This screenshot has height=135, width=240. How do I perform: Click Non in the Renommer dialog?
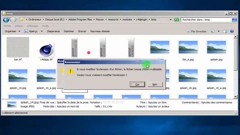click(x=155, y=84)
